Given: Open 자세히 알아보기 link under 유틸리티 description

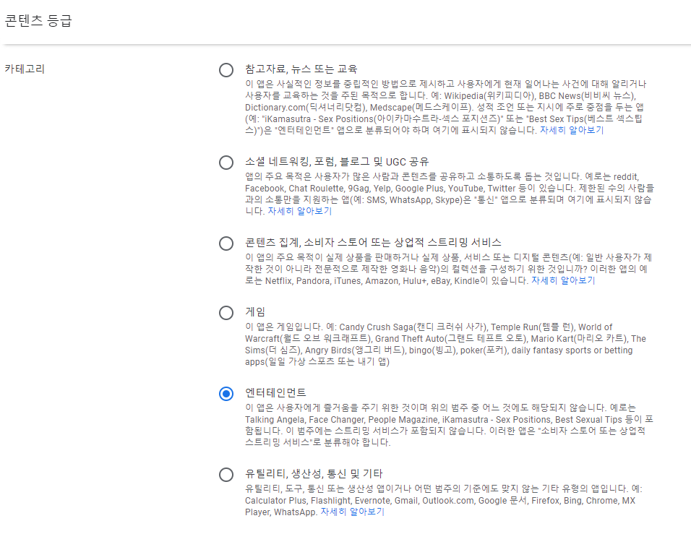Looking at the screenshot, I should [352, 512].
